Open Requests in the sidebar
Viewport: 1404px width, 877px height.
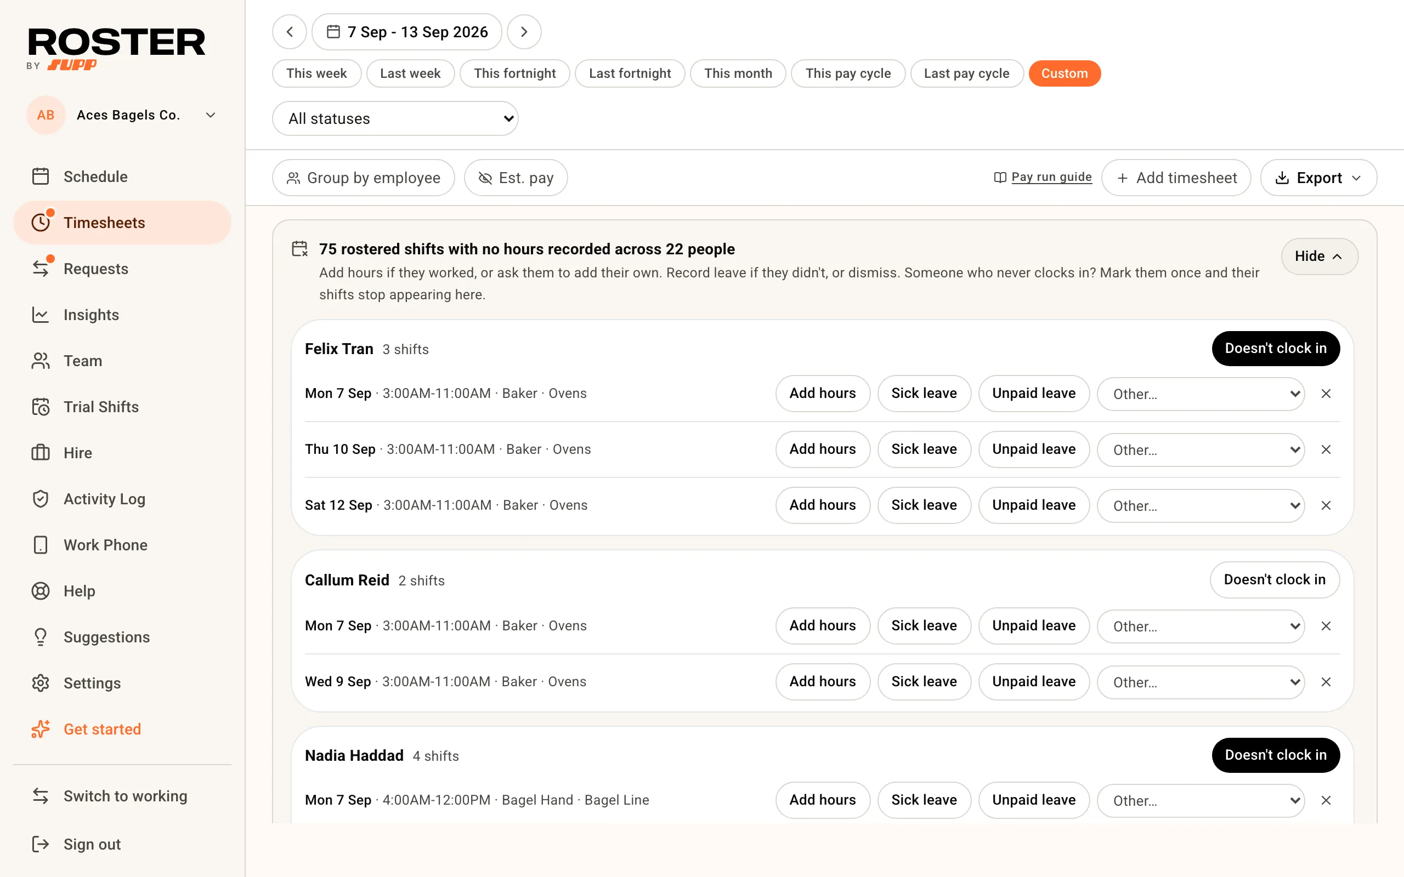(x=122, y=269)
